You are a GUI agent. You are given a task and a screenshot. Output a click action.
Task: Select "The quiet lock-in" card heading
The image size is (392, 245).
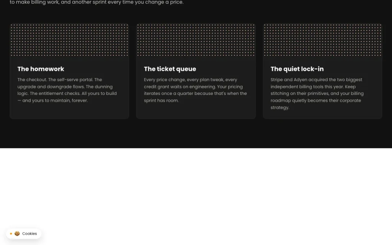tap(297, 69)
